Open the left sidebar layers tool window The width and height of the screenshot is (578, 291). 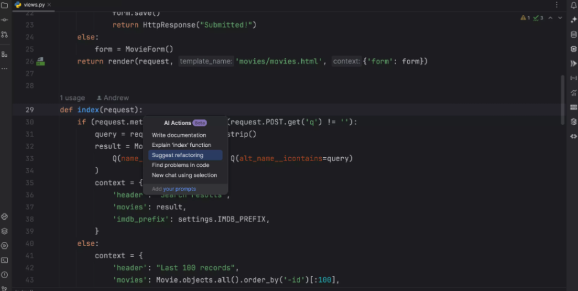4,231
